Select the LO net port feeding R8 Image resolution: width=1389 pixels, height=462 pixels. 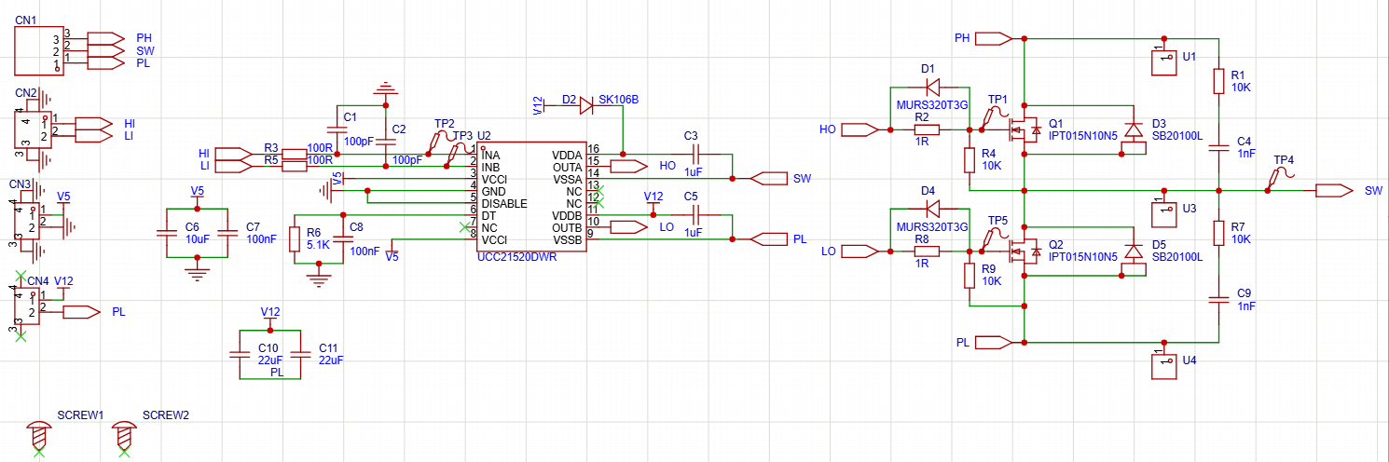click(x=861, y=251)
